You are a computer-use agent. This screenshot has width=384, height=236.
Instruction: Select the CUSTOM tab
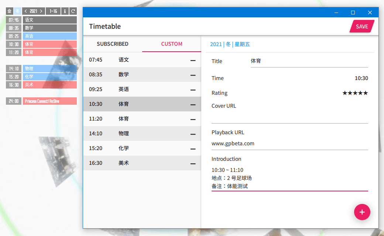[172, 44]
